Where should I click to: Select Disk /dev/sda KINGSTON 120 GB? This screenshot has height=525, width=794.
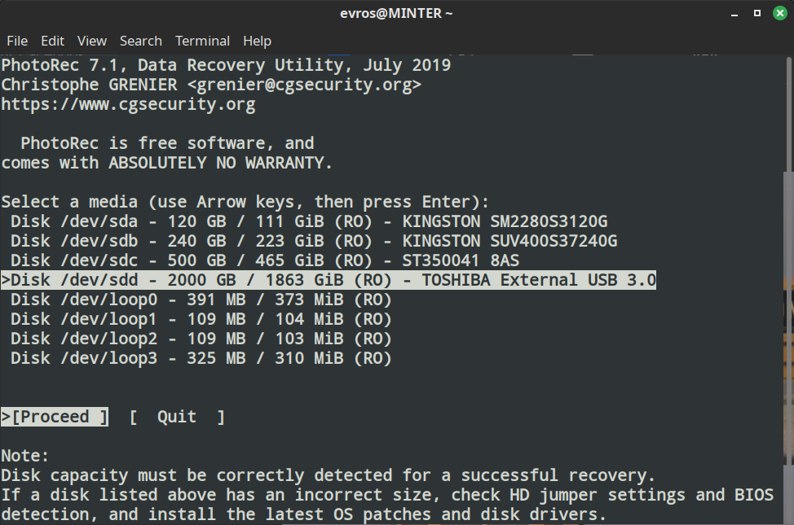click(309, 221)
